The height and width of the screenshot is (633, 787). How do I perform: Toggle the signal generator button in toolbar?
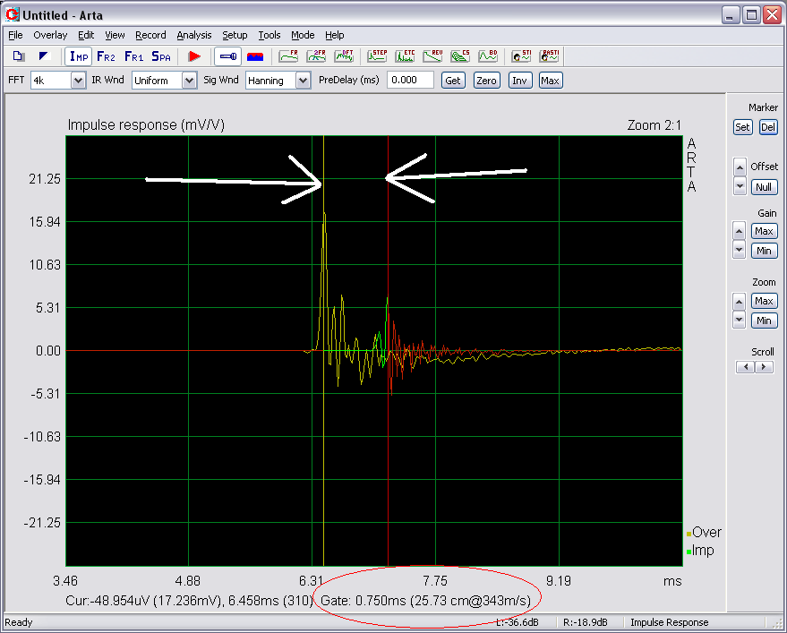(x=227, y=56)
